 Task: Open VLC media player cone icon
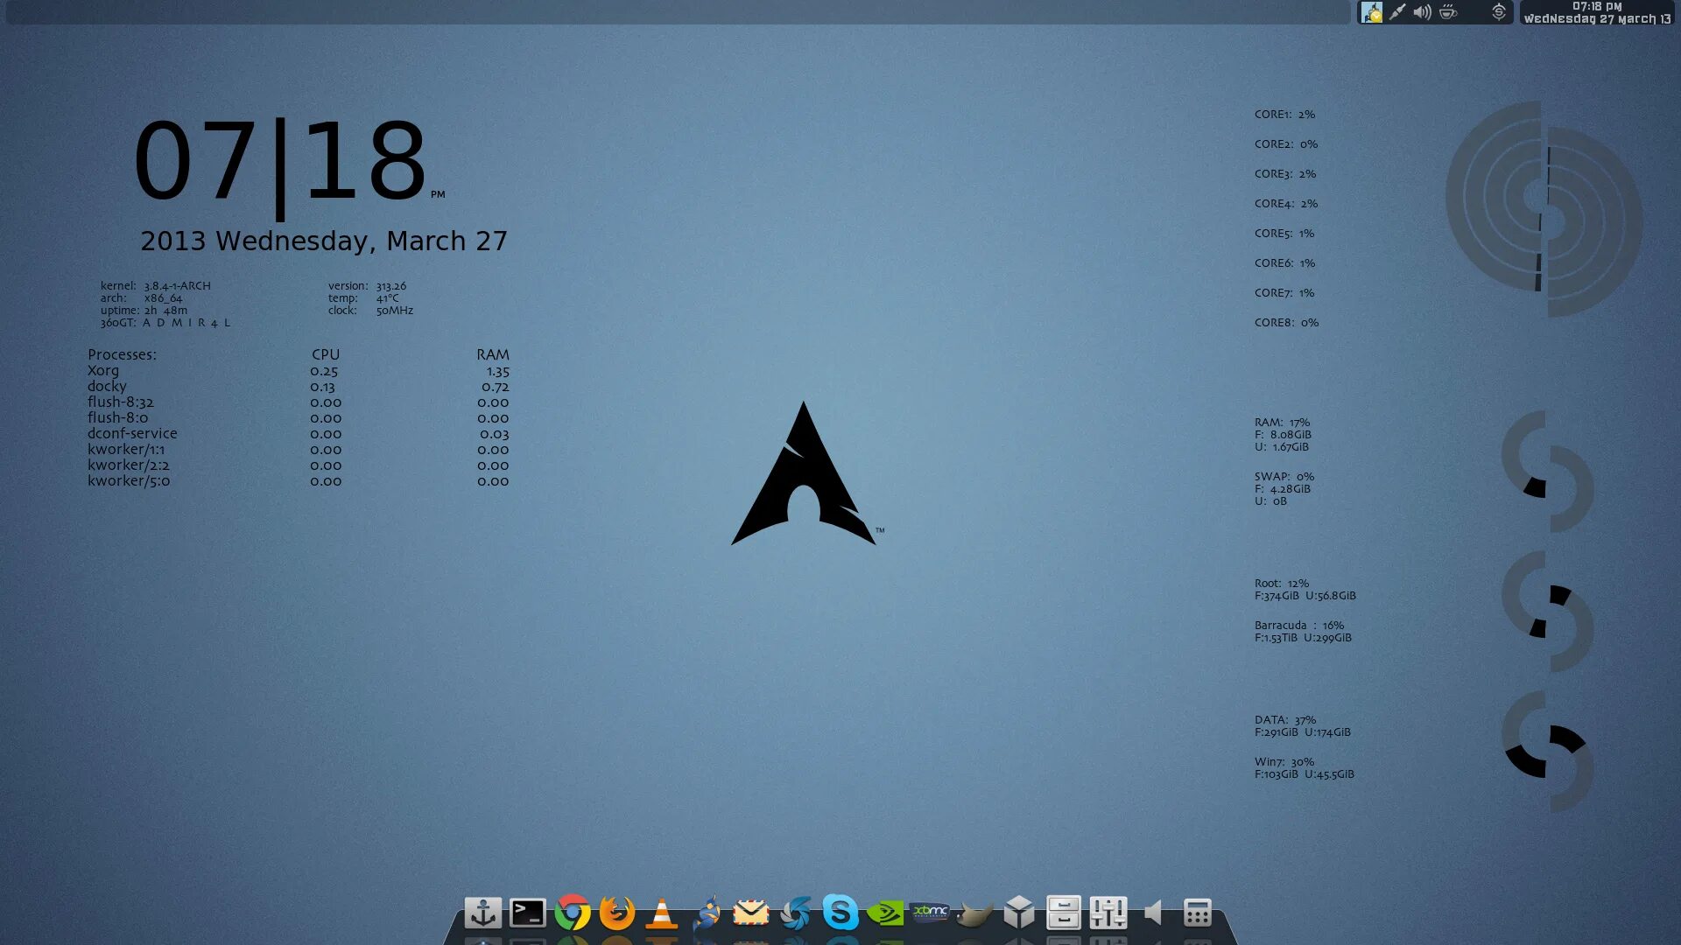point(662,913)
